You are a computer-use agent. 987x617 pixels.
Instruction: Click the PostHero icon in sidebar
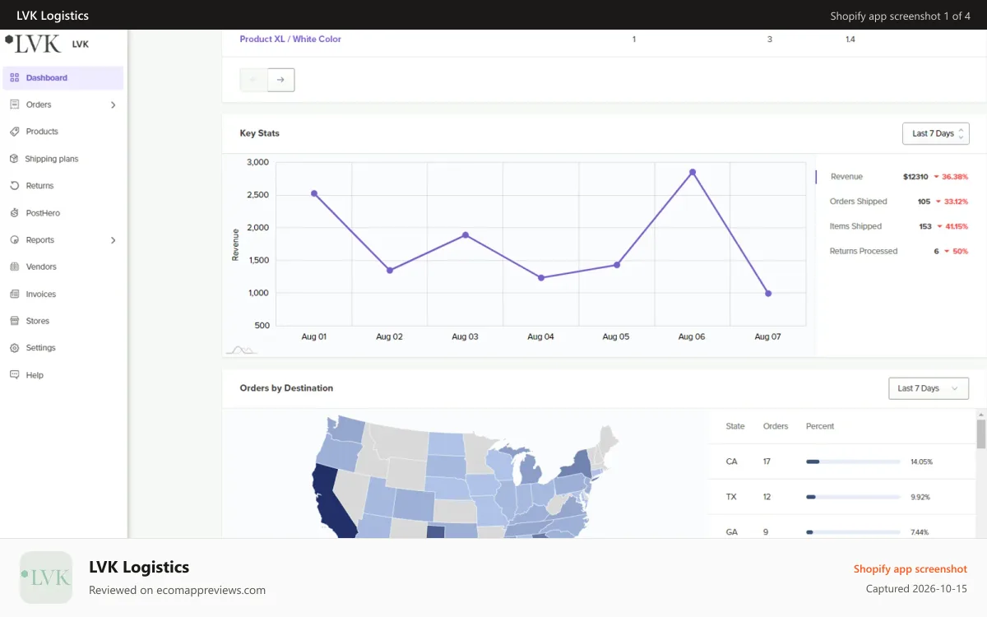[x=14, y=213]
